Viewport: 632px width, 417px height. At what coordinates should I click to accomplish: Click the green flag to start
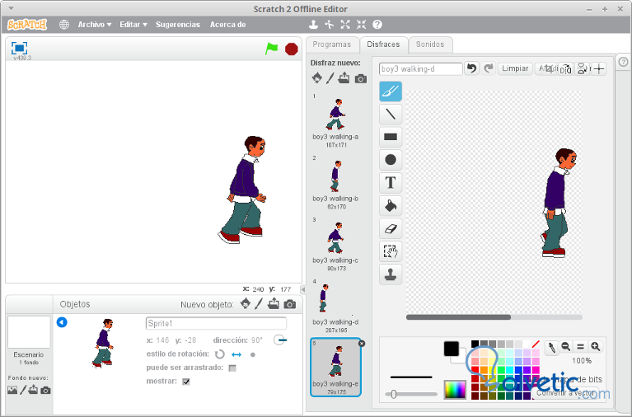(x=272, y=49)
